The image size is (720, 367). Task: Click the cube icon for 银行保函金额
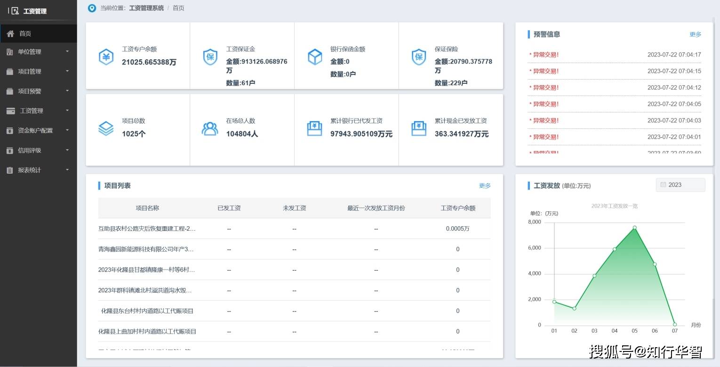pyautogui.click(x=315, y=57)
